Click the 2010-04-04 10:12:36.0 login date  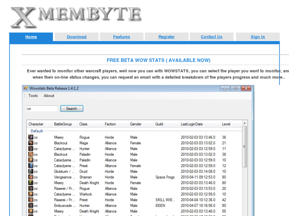tap(198, 200)
